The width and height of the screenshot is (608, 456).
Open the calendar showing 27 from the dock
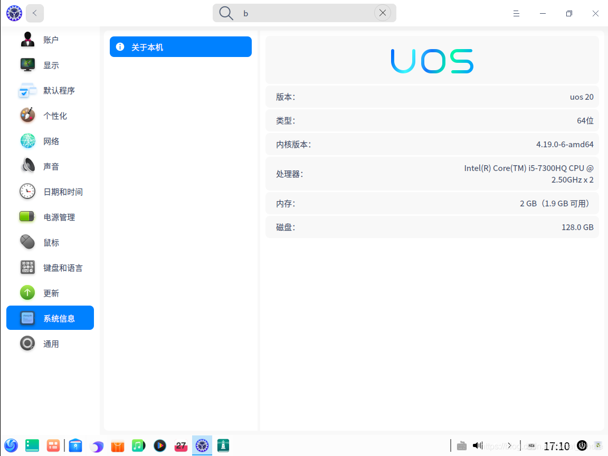(x=181, y=445)
